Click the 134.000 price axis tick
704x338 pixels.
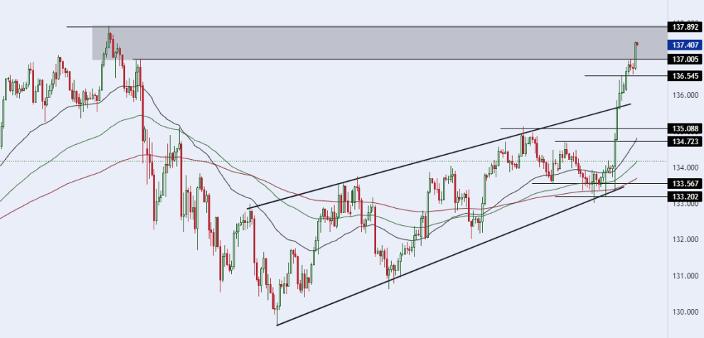(x=685, y=167)
